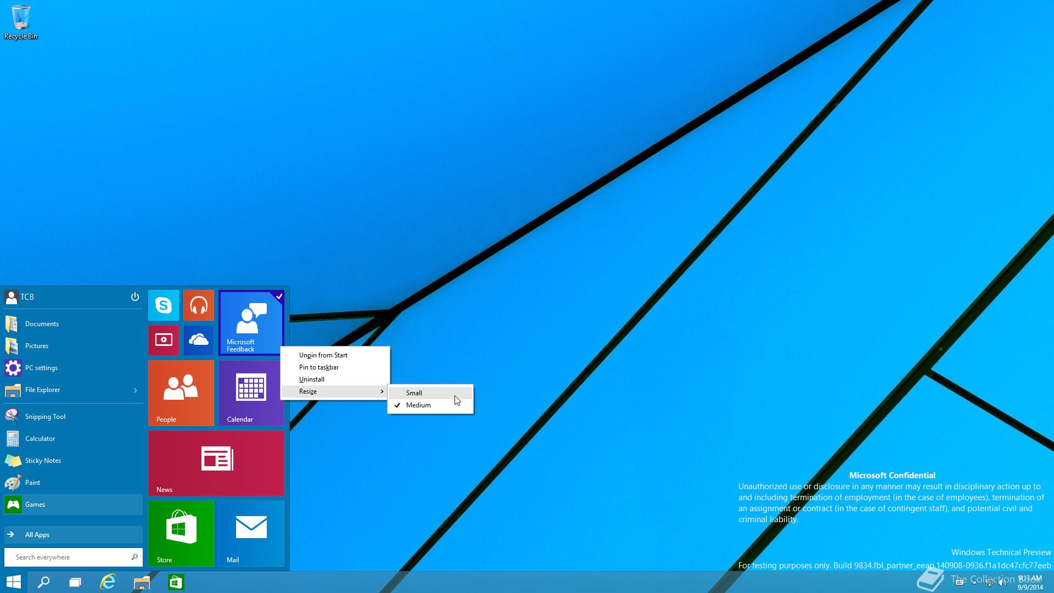Select Pin to taskbar

[335, 367]
